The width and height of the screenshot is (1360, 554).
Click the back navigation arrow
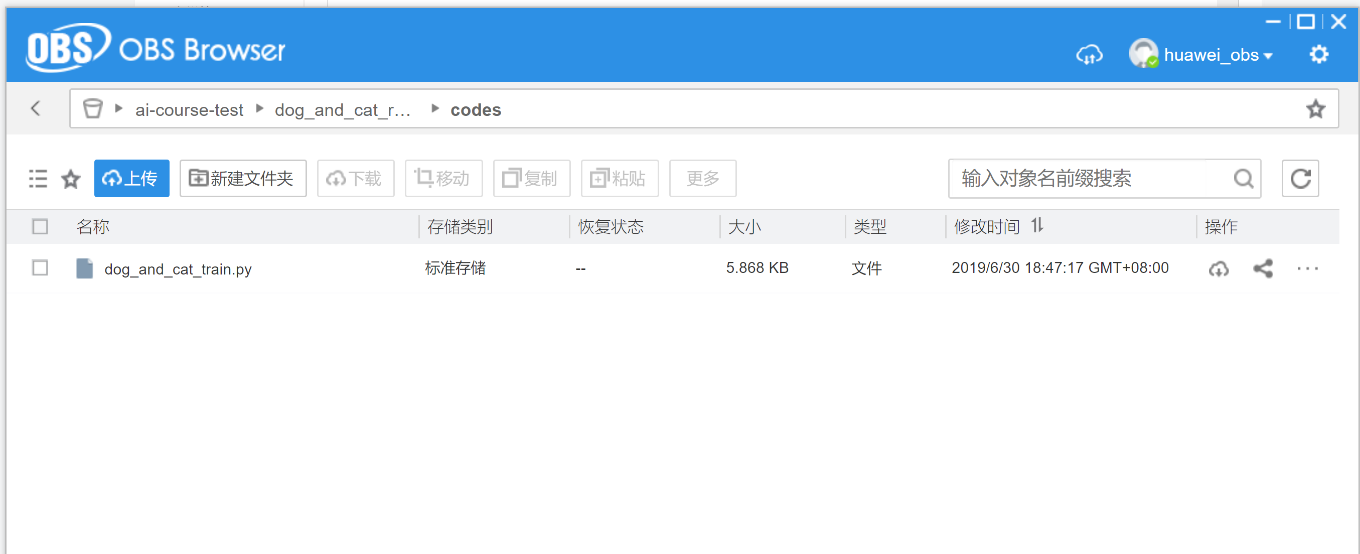tap(36, 109)
